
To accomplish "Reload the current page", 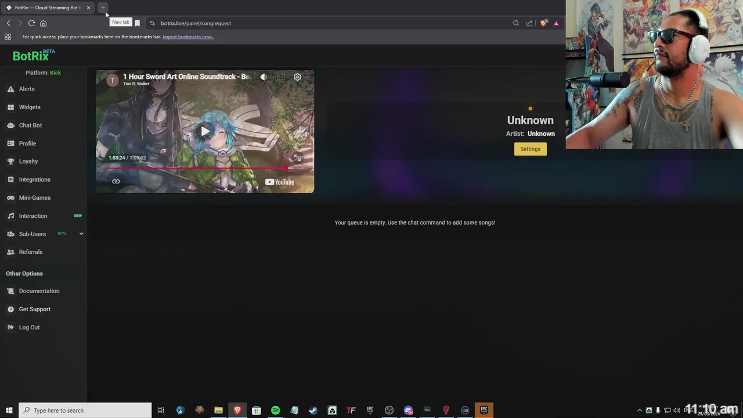I will tap(31, 23).
